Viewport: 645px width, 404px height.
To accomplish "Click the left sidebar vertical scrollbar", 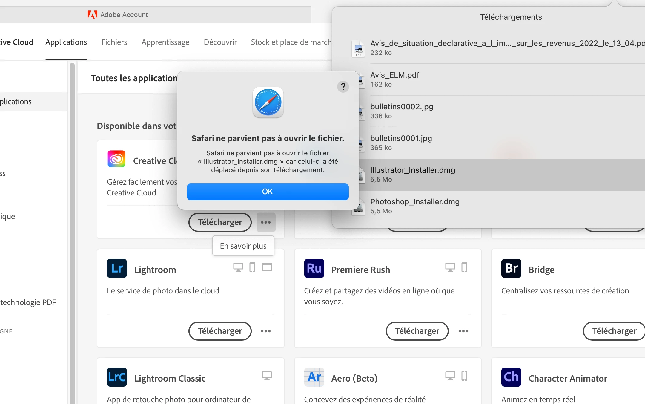I will click(x=72, y=209).
